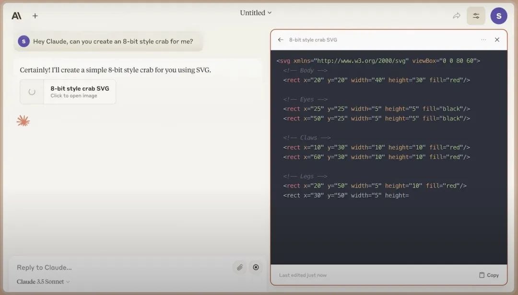
Task: Open artifact panel three-dots menu
Action: click(483, 40)
